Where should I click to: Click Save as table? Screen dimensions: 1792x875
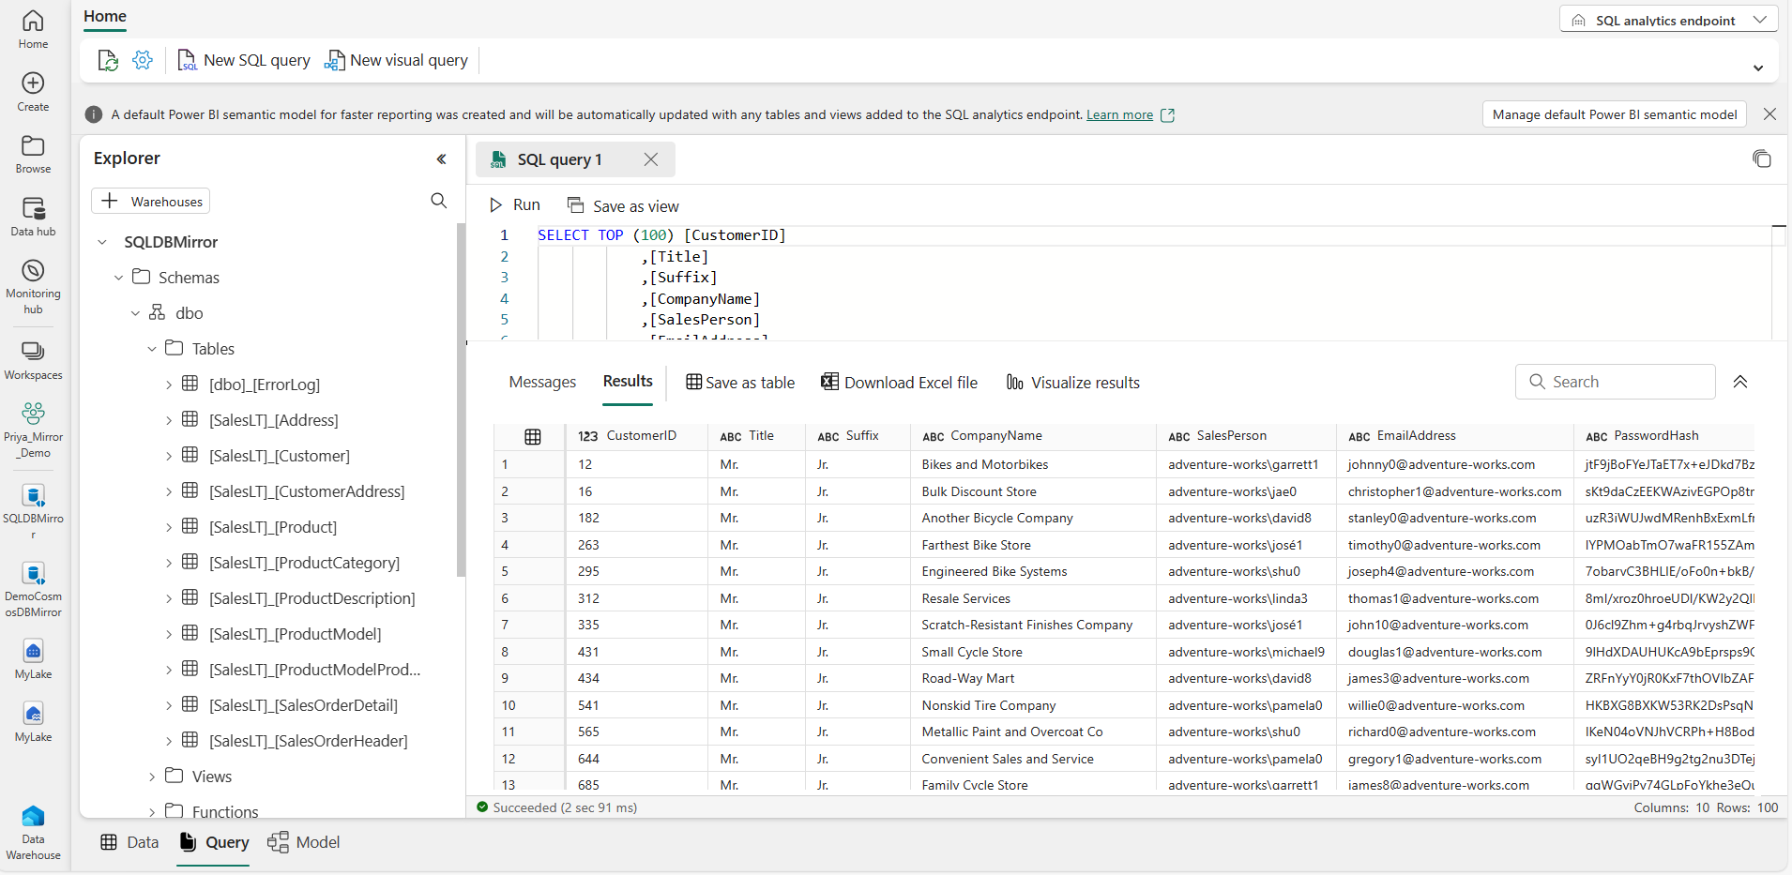click(x=740, y=383)
